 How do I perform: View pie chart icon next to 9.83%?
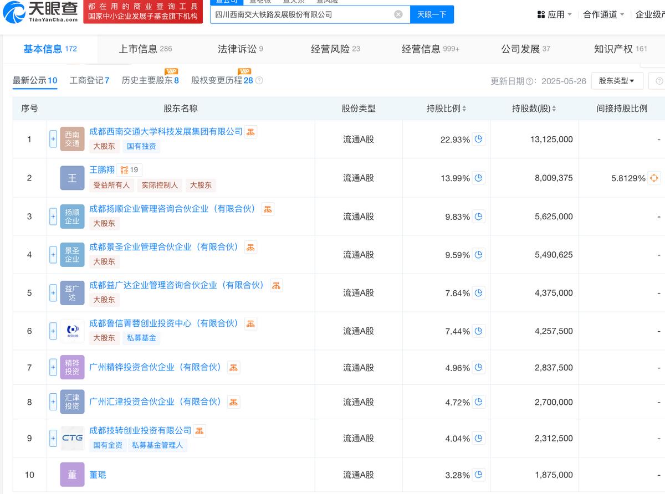[479, 217]
